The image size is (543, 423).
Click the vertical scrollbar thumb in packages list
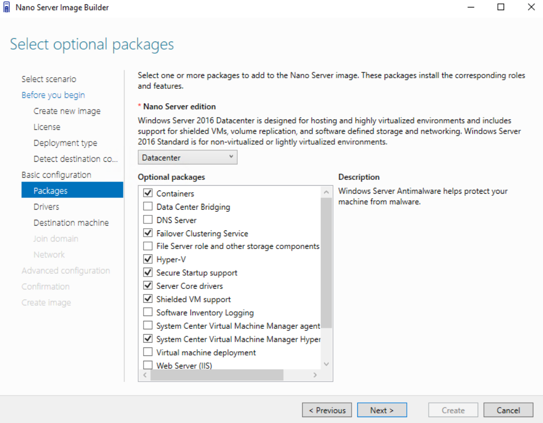pos(326,263)
